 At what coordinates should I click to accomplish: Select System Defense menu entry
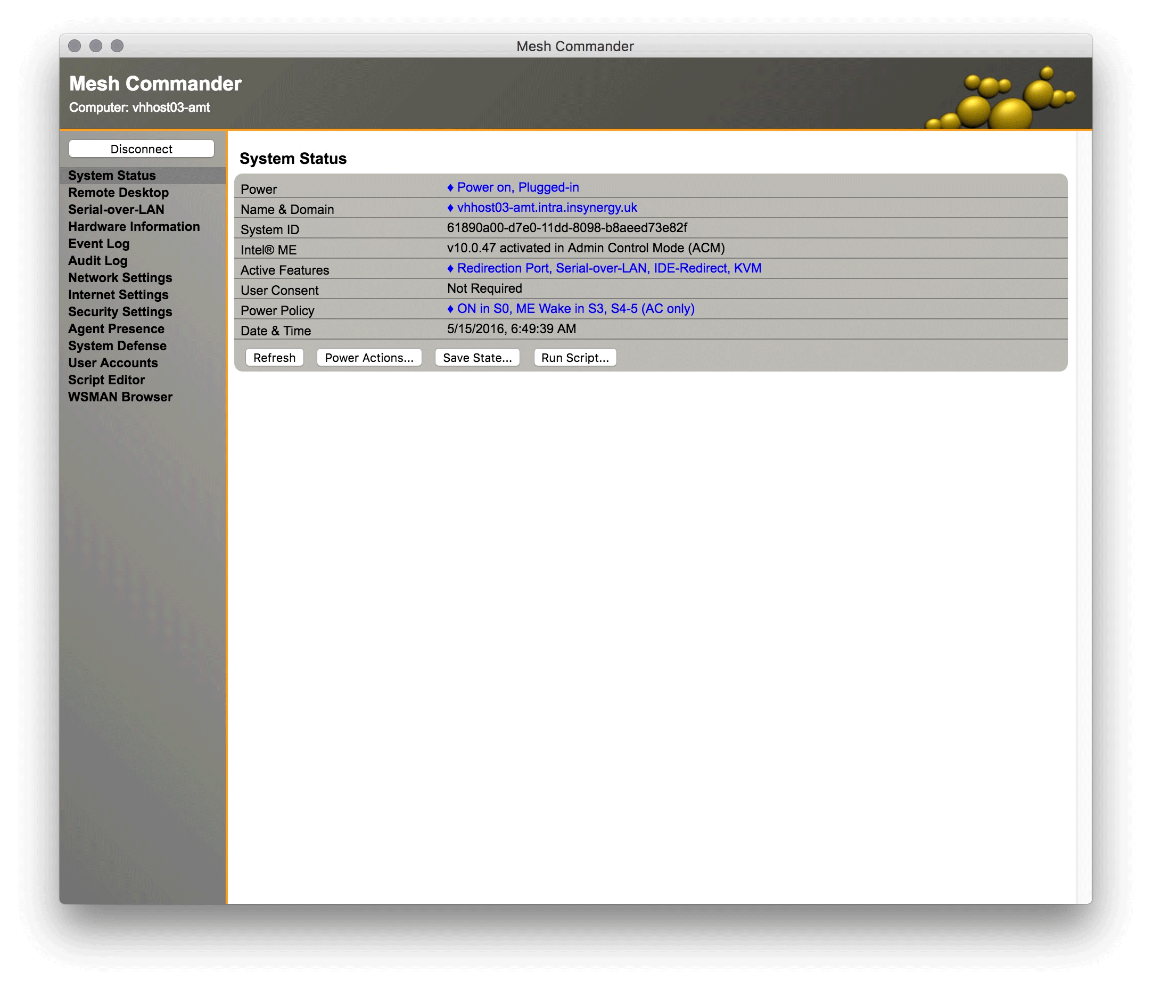pos(117,345)
